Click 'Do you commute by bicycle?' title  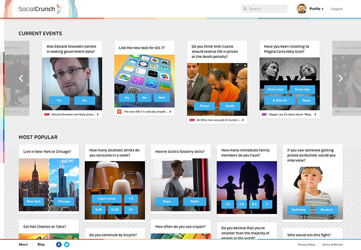pos(113,235)
